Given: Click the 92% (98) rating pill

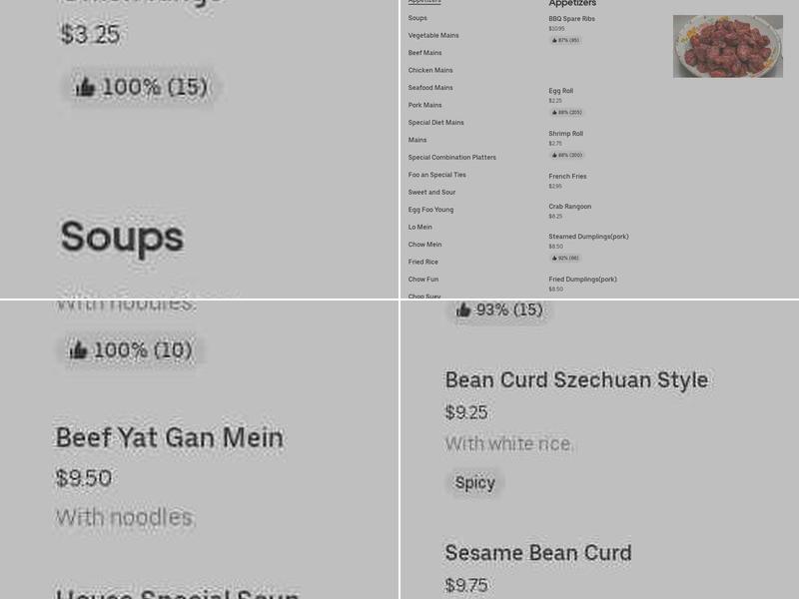Looking at the screenshot, I should pos(564,258).
